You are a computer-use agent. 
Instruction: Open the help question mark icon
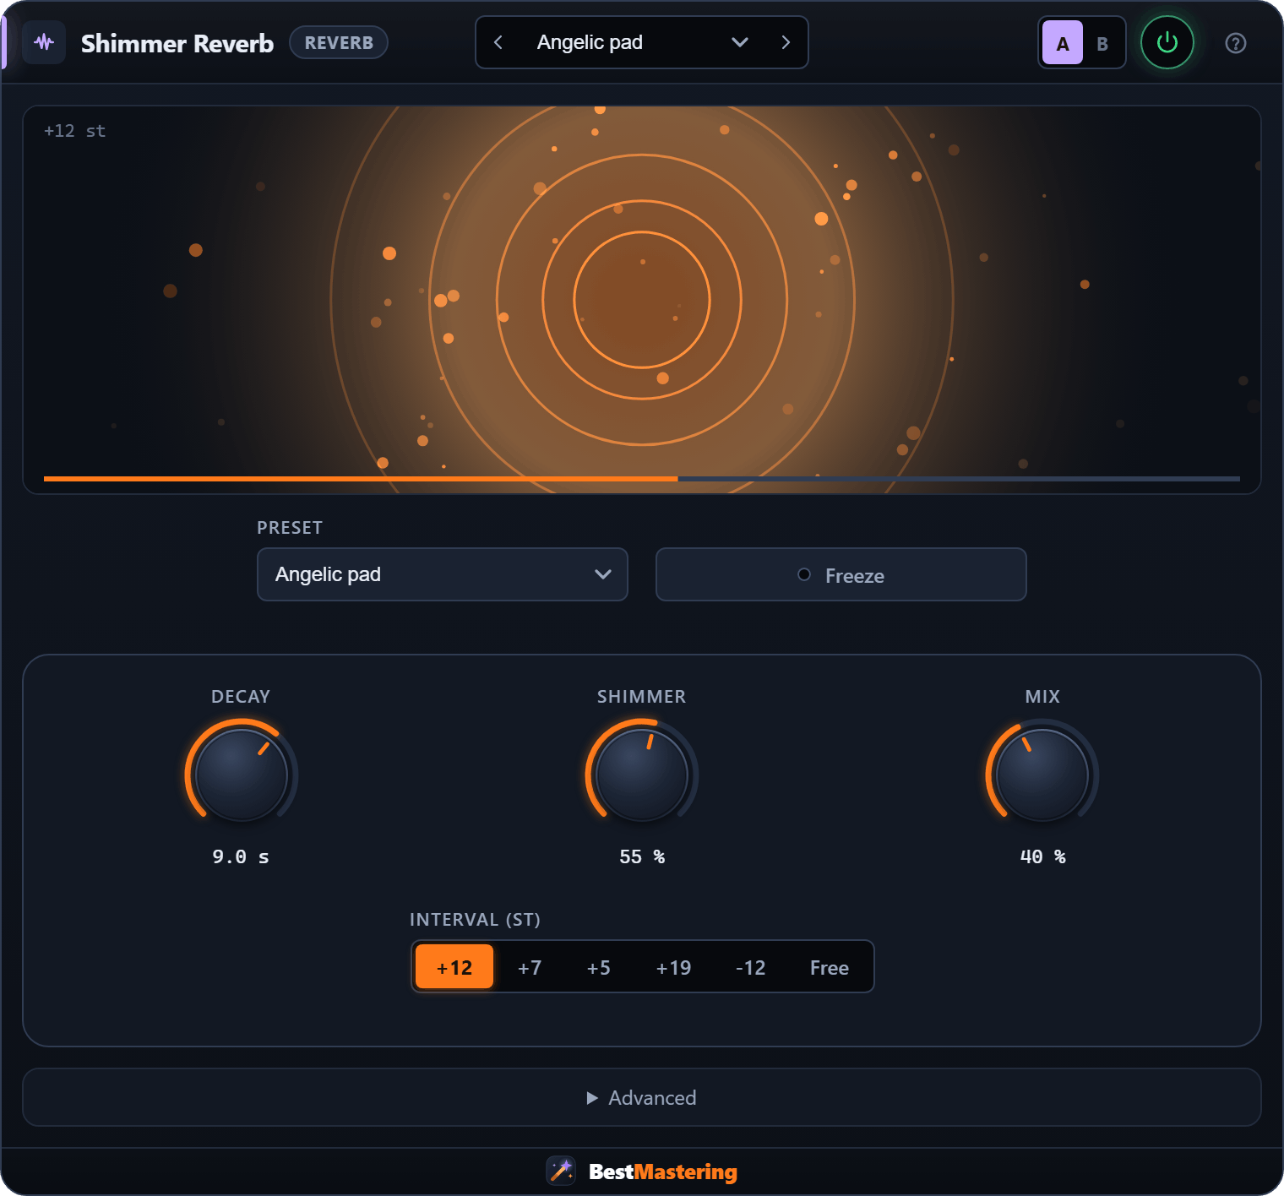1235,43
